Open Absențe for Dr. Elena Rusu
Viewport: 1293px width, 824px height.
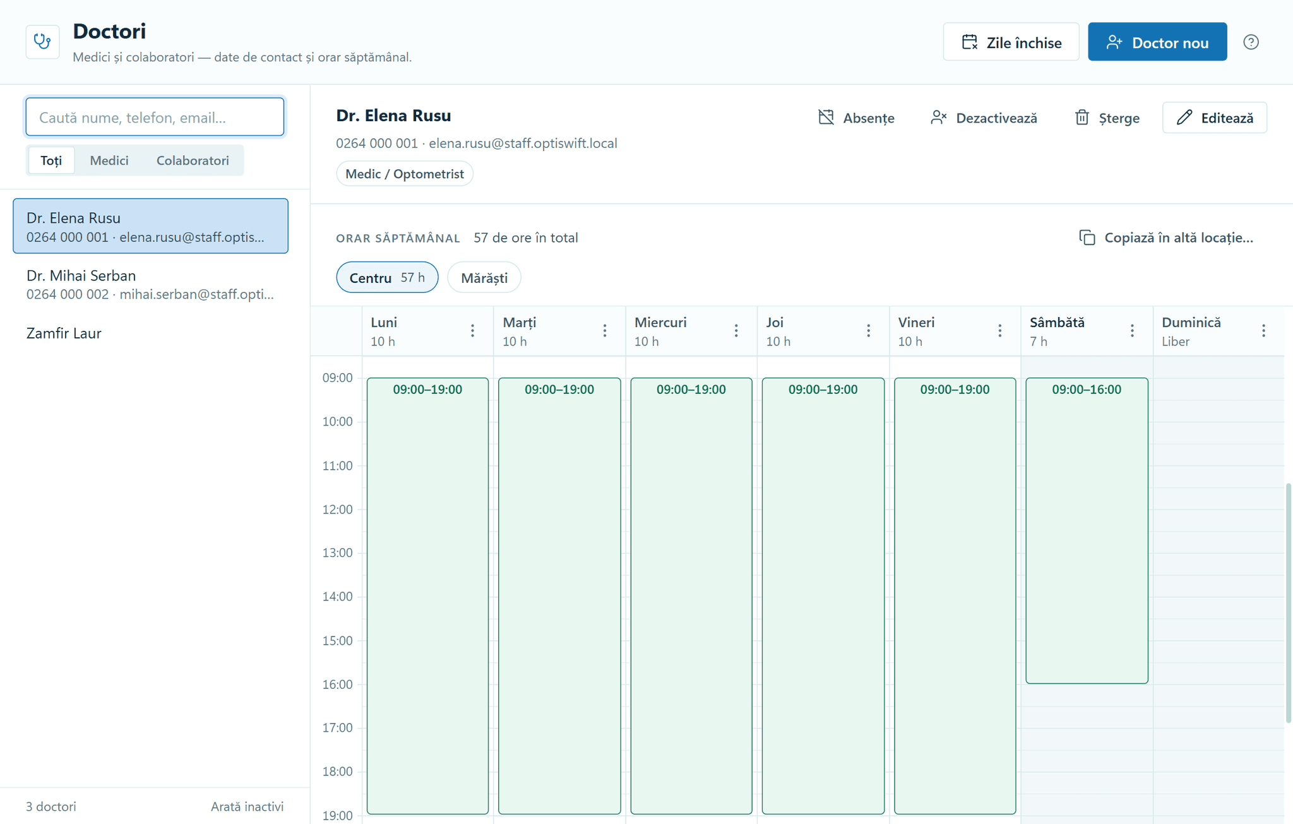point(856,118)
